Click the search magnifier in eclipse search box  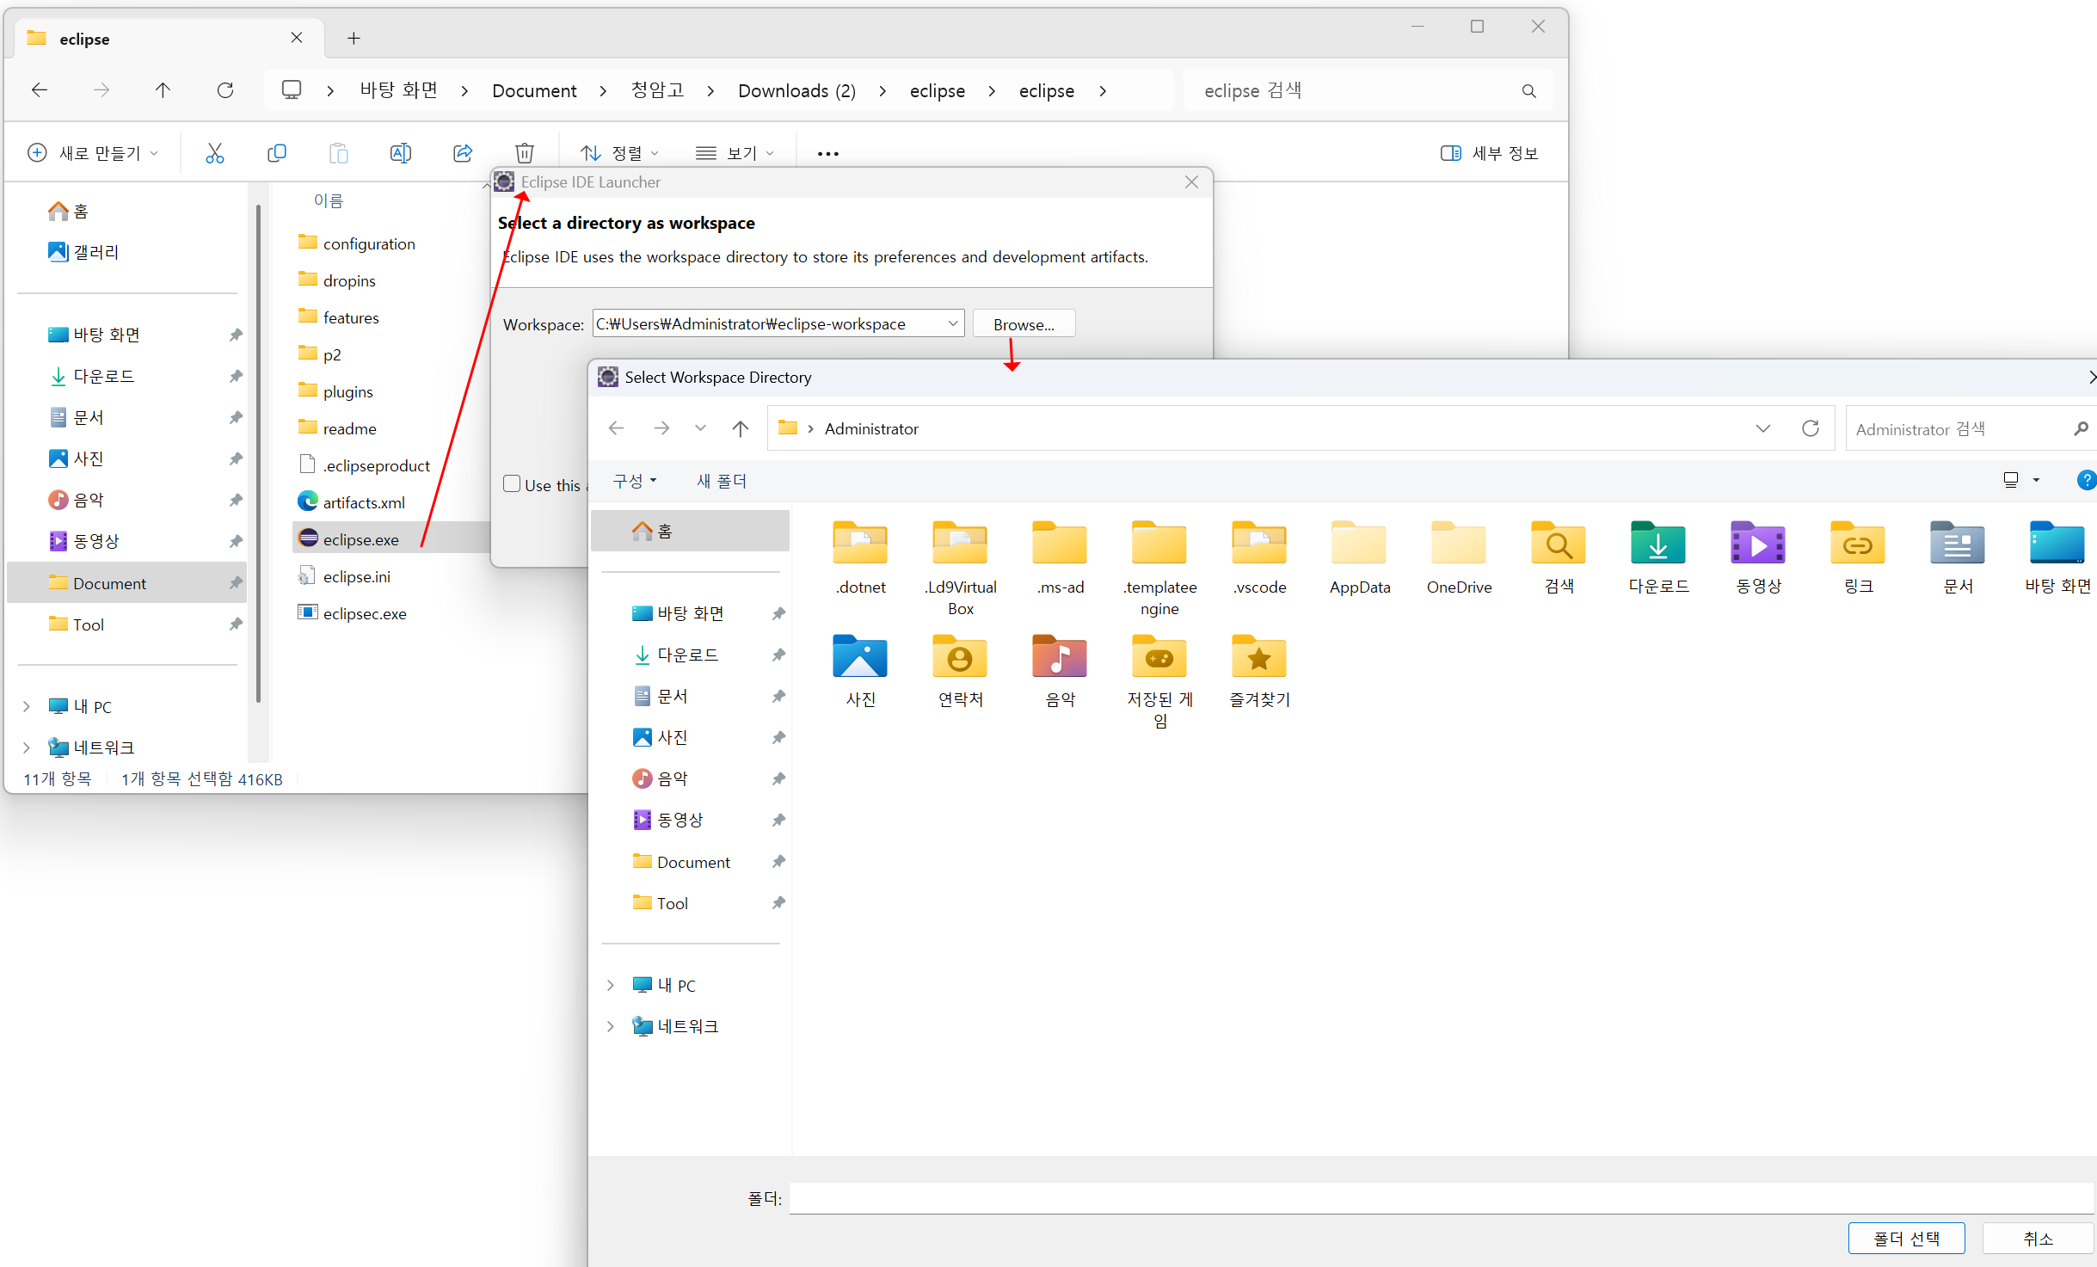click(1528, 91)
